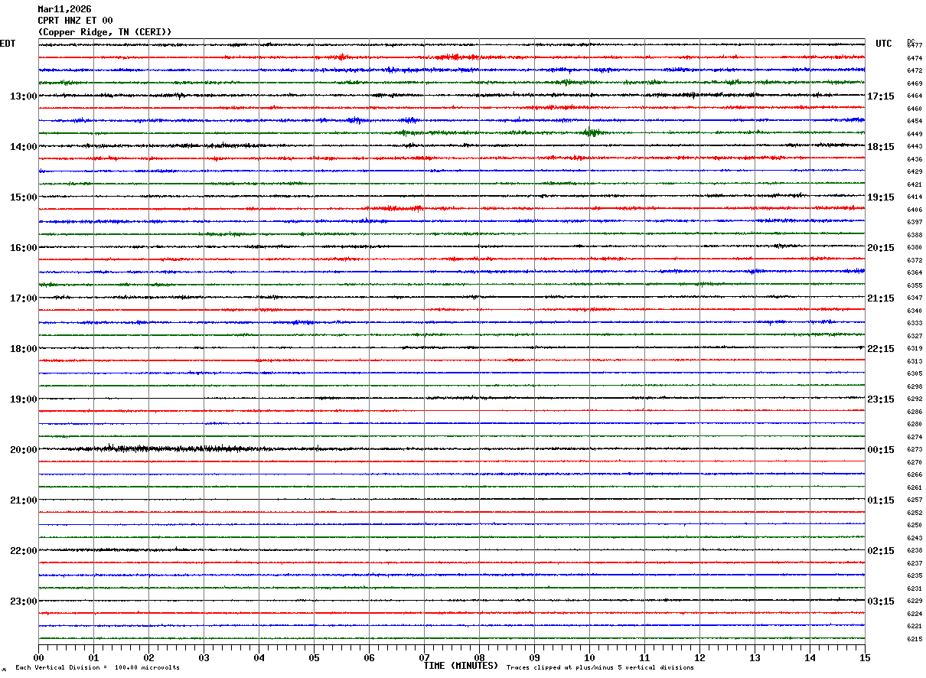Click minute 15 at the axis end

click(x=865, y=657)
